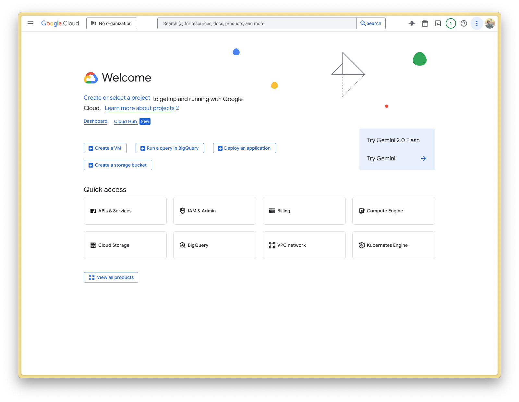Open the No organization project picker
Image resolution: width=519 pixels, height=402 pixels.
pyautogui.click(x=112, y=23)
